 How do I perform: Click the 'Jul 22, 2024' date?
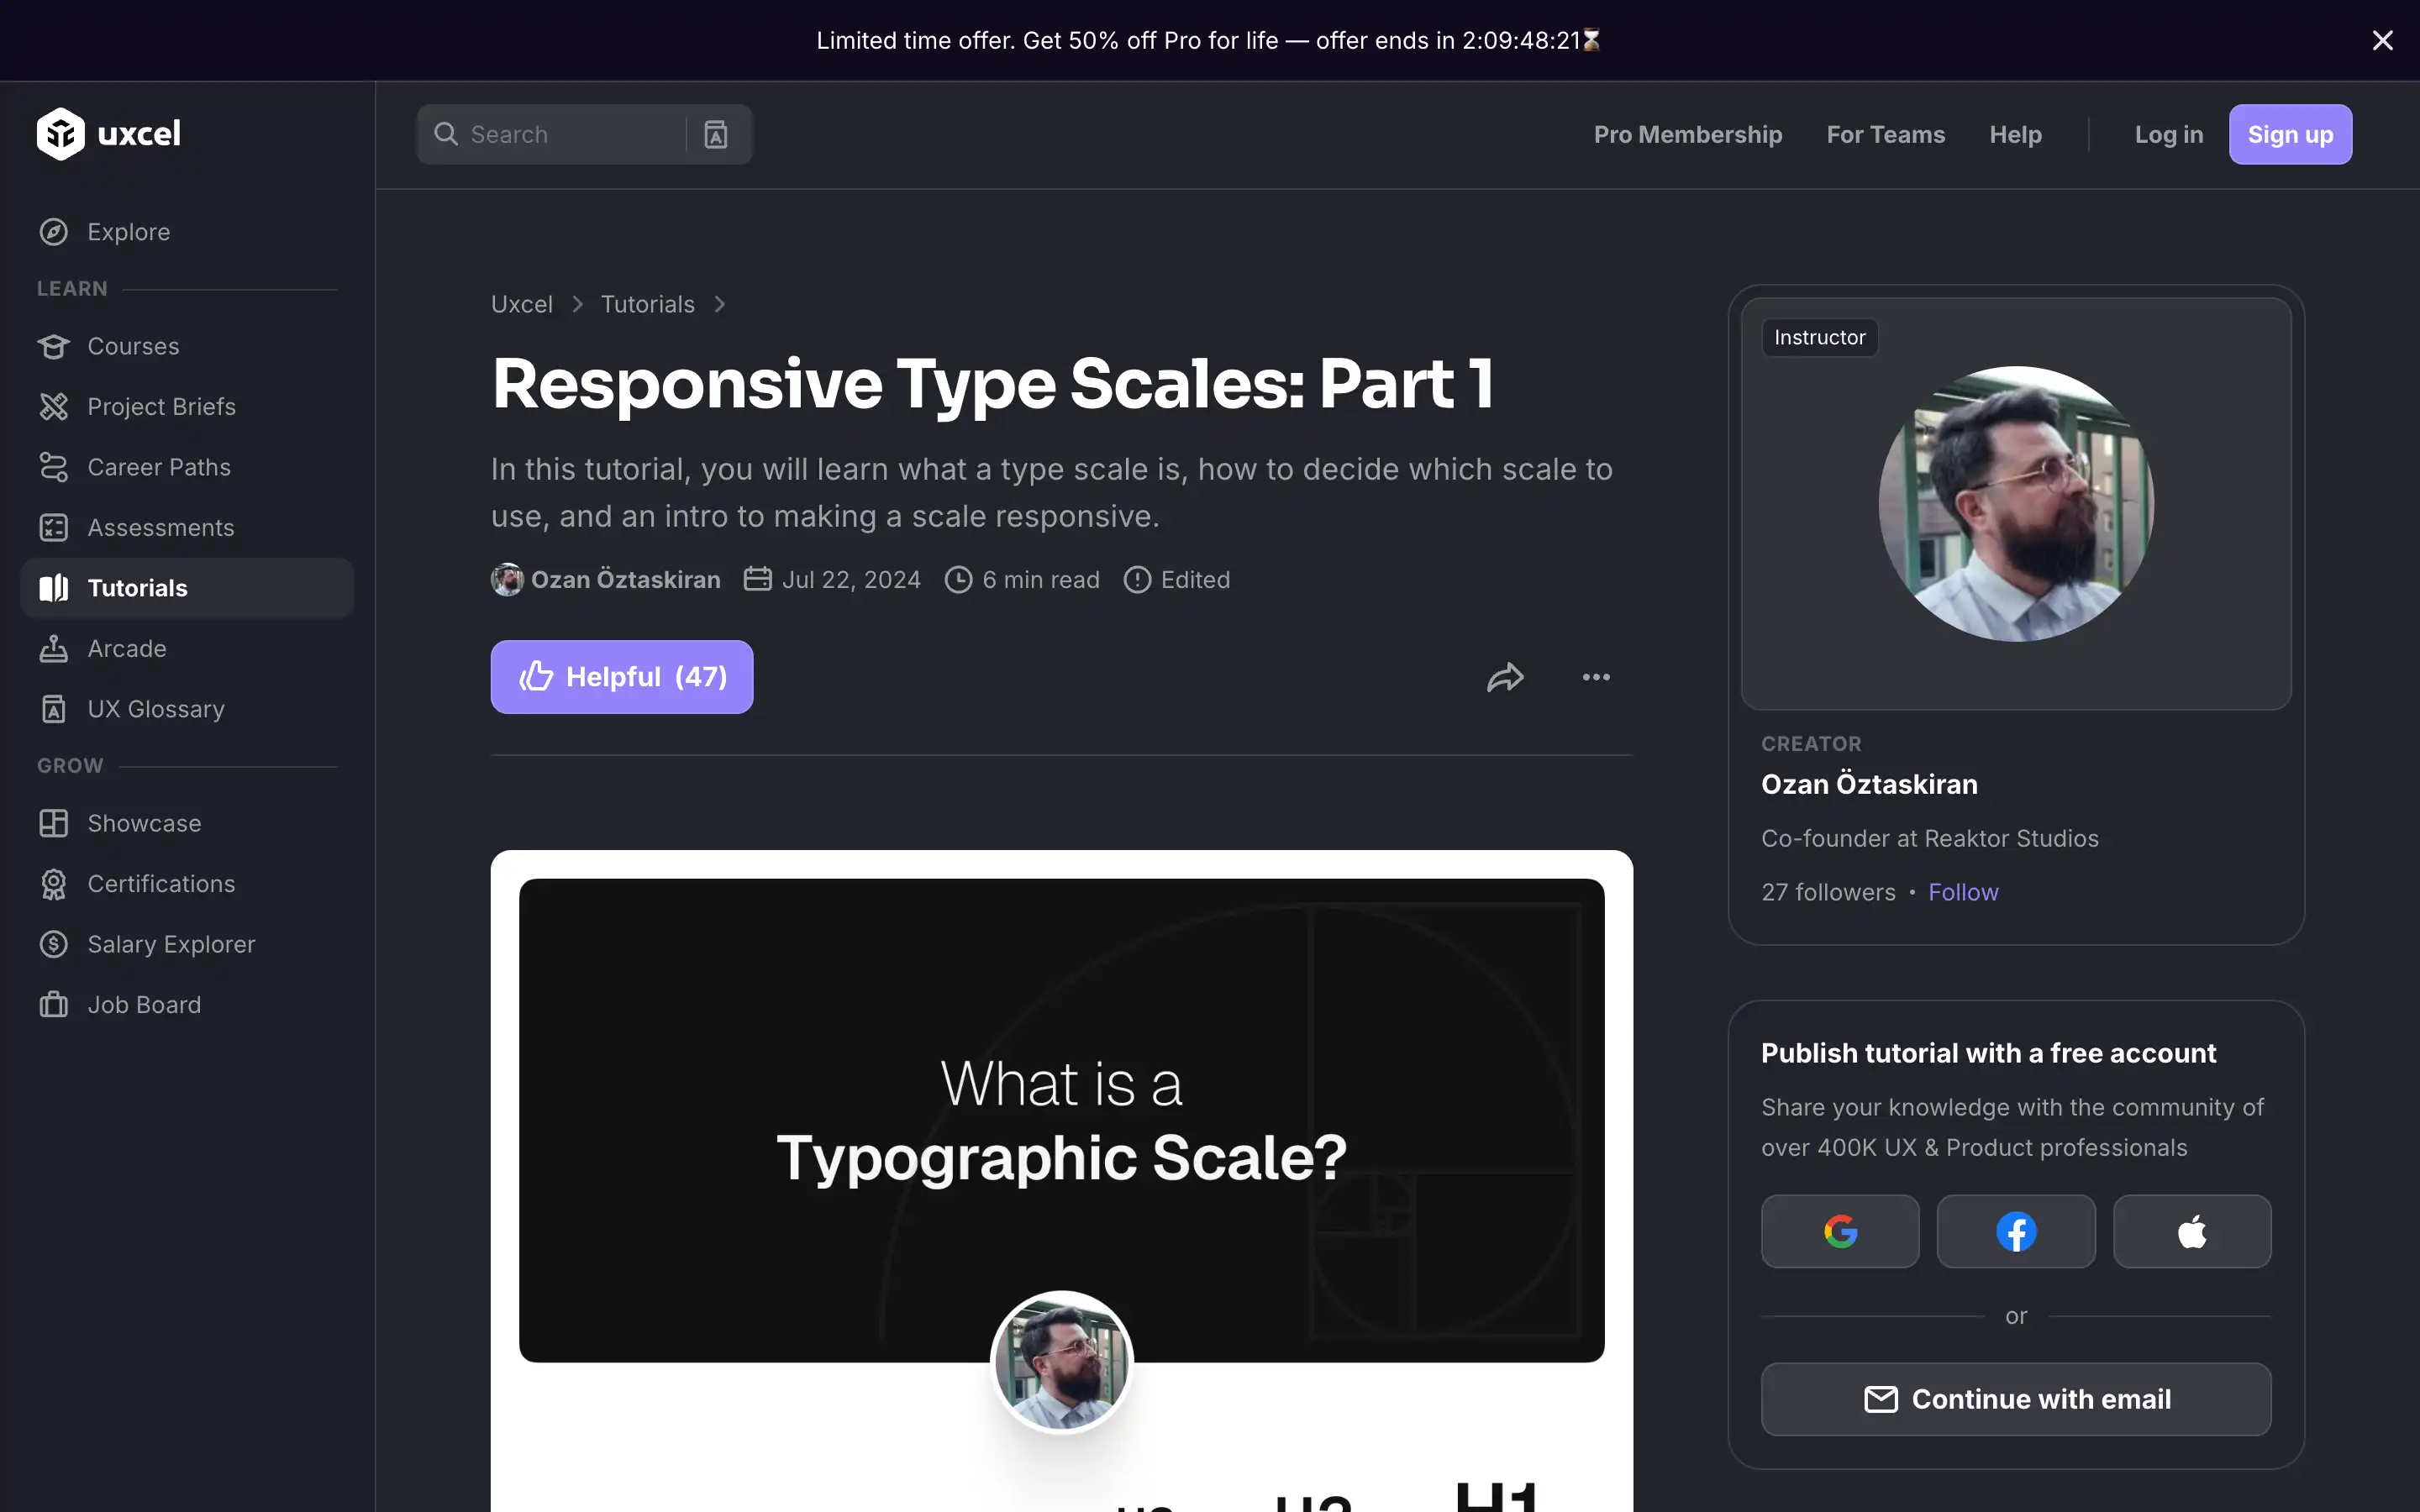[851, 580]
